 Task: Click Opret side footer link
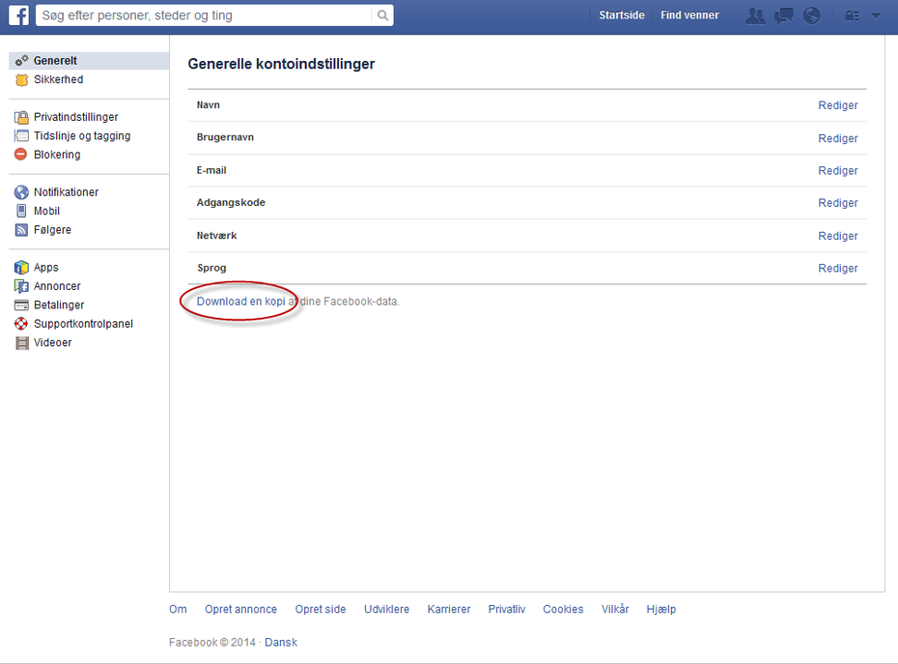pos(321,609)
